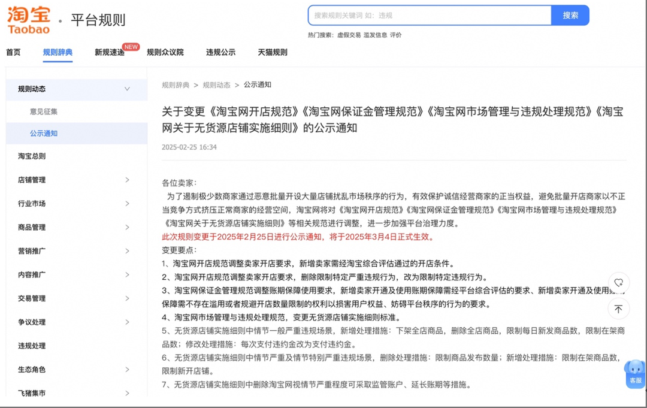
Task: Select the 规则辞典 tab
Action: [58, 52]
